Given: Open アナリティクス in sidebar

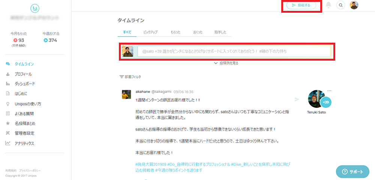Looking at the screenshot, I should click(24, 144).
